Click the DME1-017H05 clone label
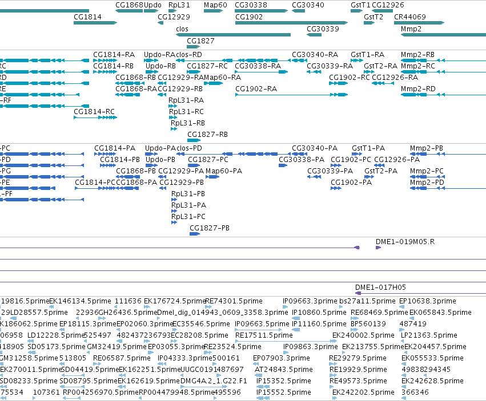The image size is (486, 401). pyautogui.click(x=380, y=287)
